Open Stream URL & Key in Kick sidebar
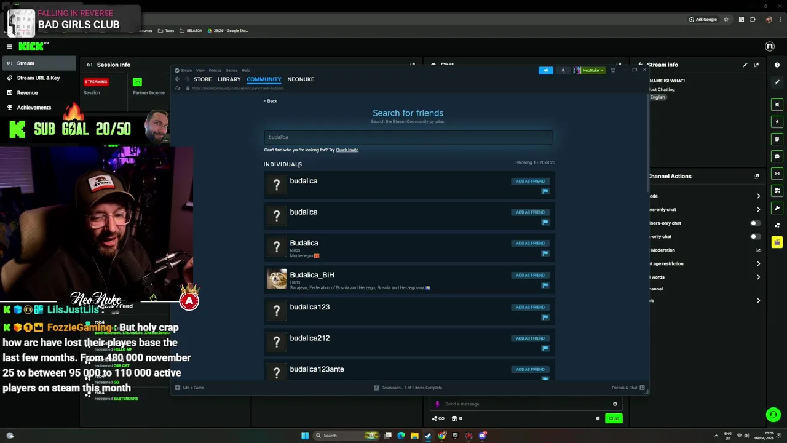The height and width of the screenshot is (443, 787). [38, 78]
